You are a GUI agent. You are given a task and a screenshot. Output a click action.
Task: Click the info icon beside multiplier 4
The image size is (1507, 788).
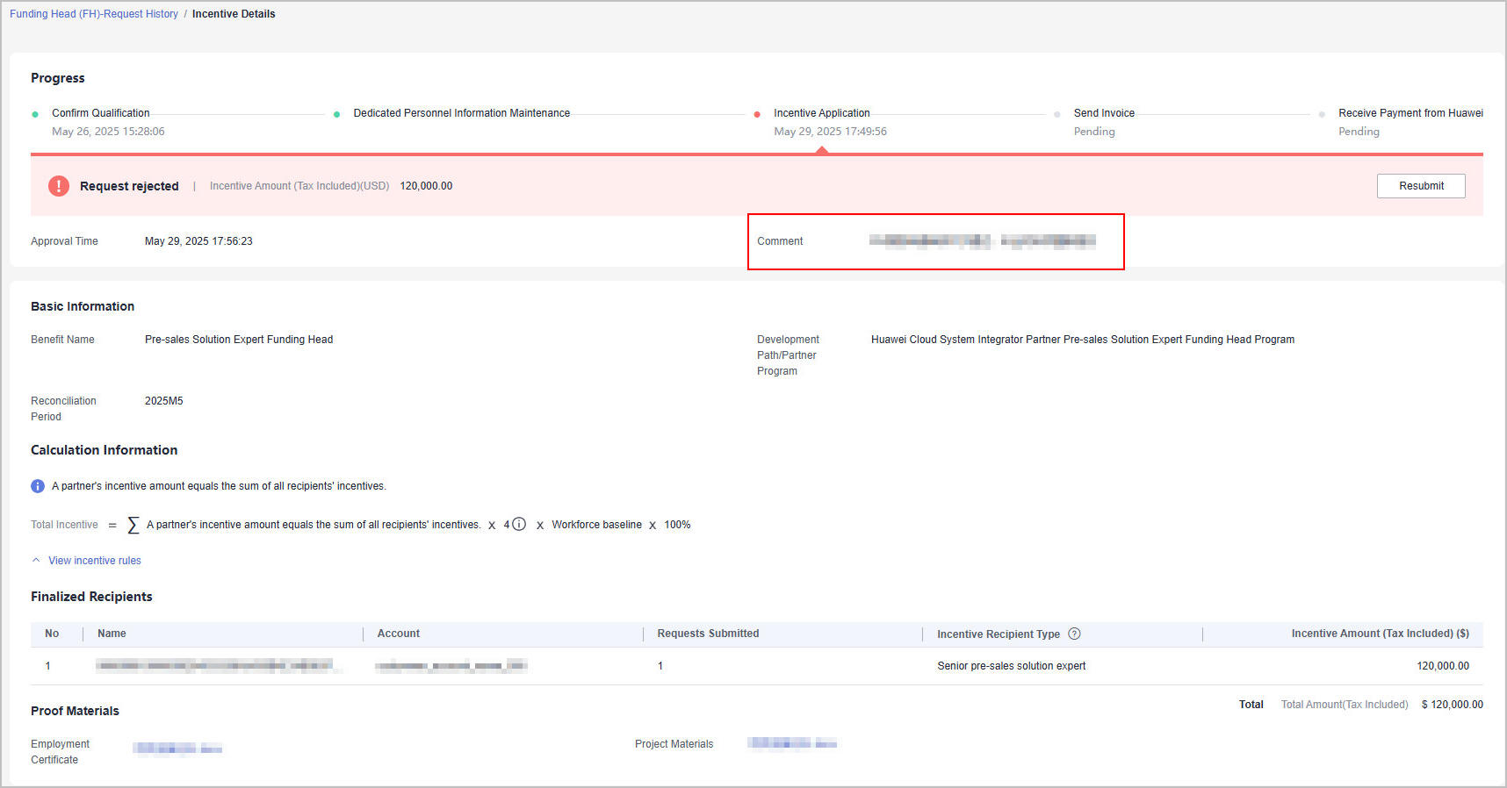[x=519, y=525]
